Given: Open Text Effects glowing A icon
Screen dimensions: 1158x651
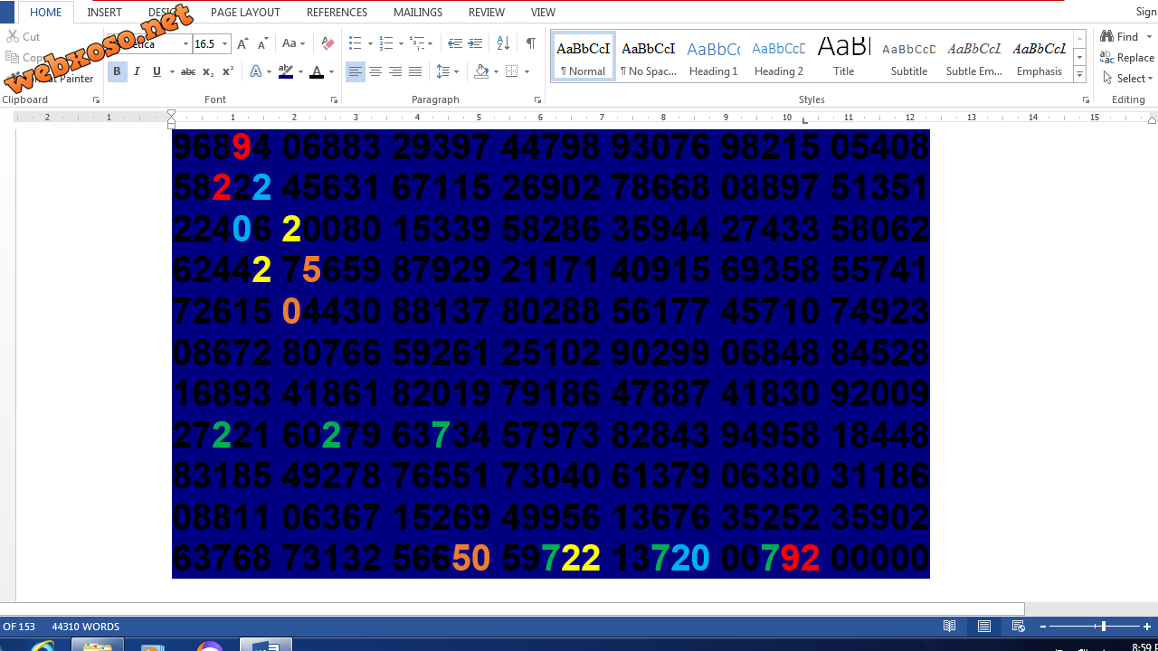Looking at the screenshot, I should tap(256, 71).
